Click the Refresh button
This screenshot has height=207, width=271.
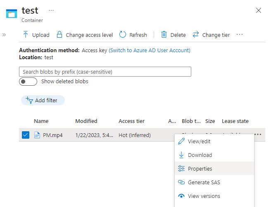pos(133,35)
